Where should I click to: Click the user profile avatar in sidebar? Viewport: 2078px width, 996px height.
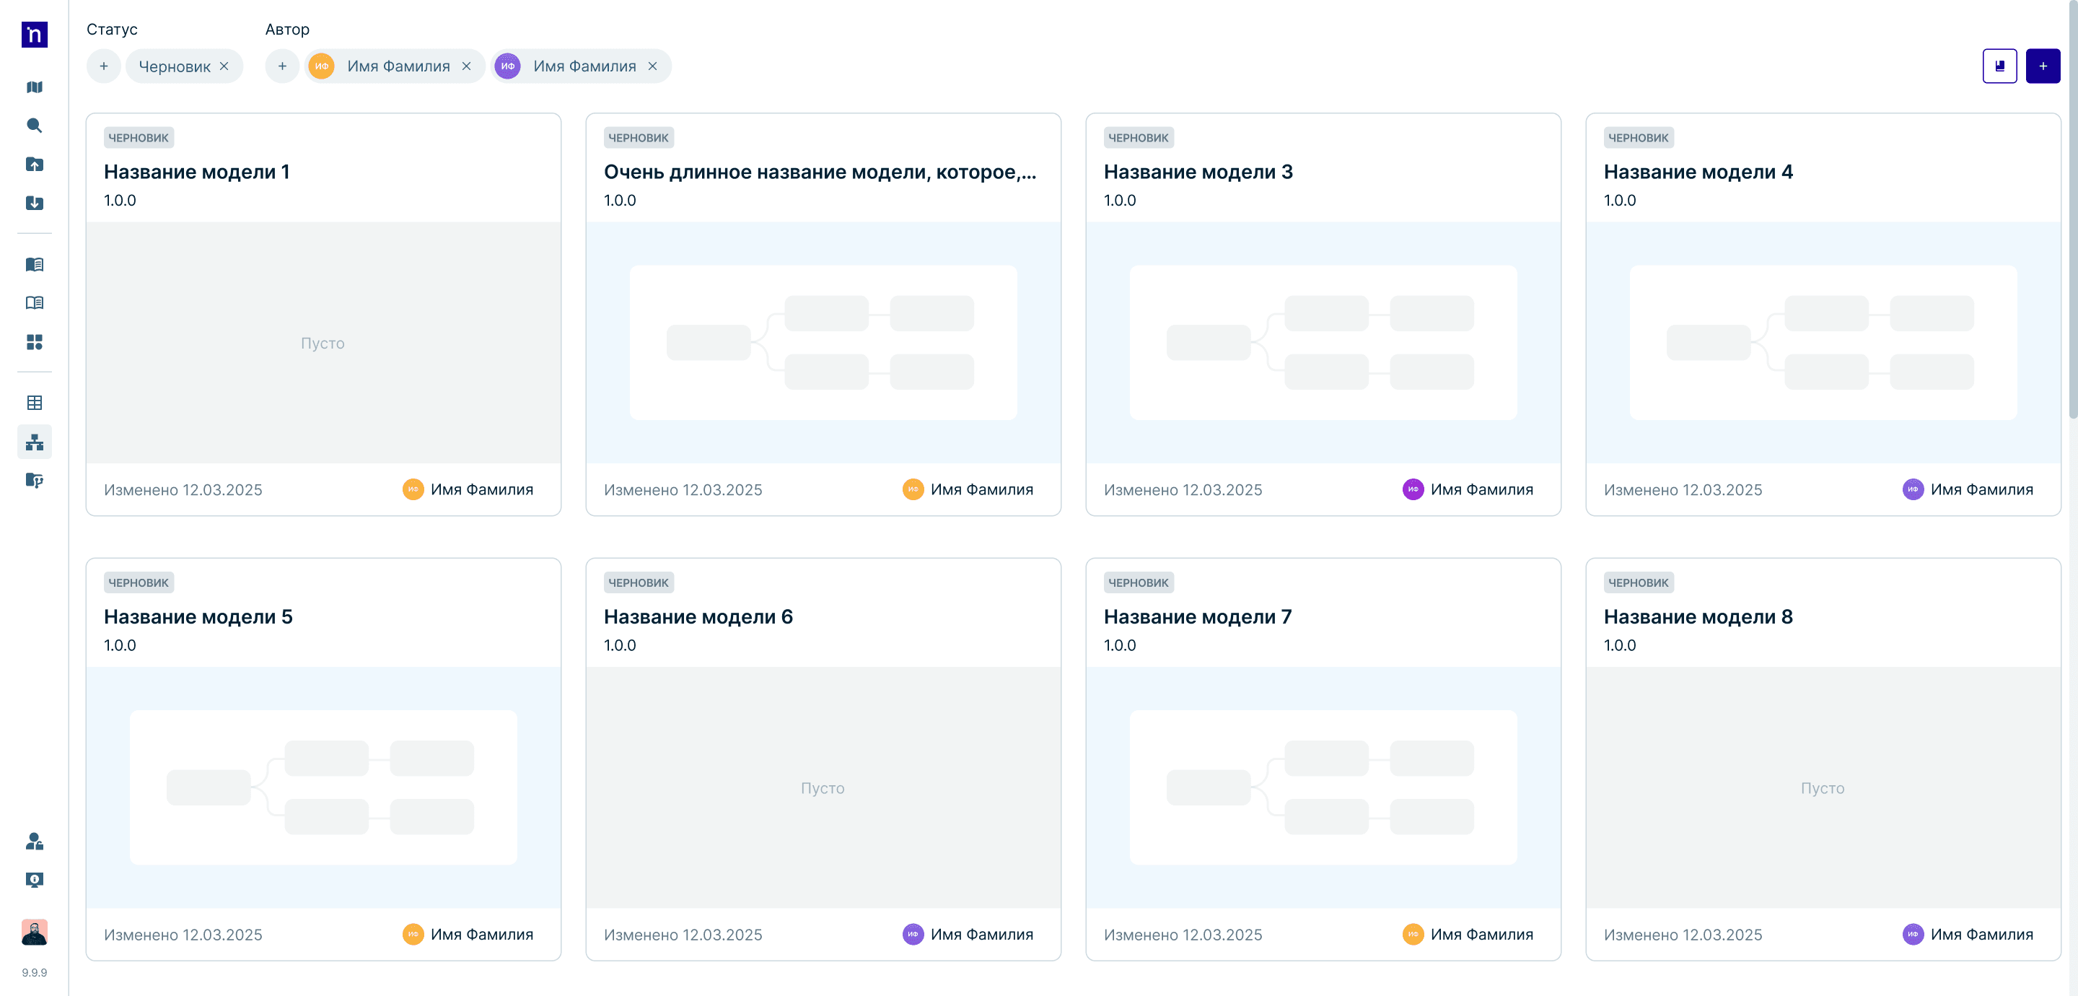[34, 932]
